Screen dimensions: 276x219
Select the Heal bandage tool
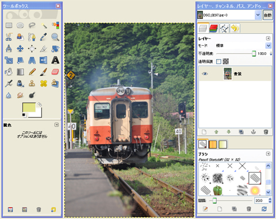pyautogui.click(x=44, y=84)
